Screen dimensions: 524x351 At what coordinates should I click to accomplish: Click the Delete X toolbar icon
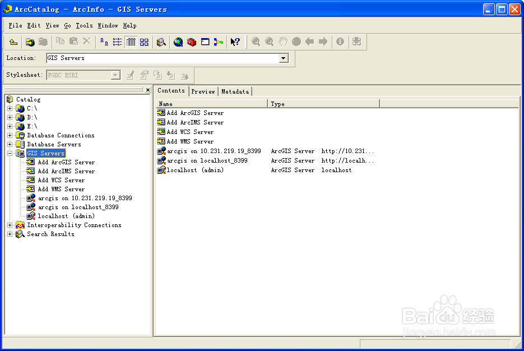point(87,41)
